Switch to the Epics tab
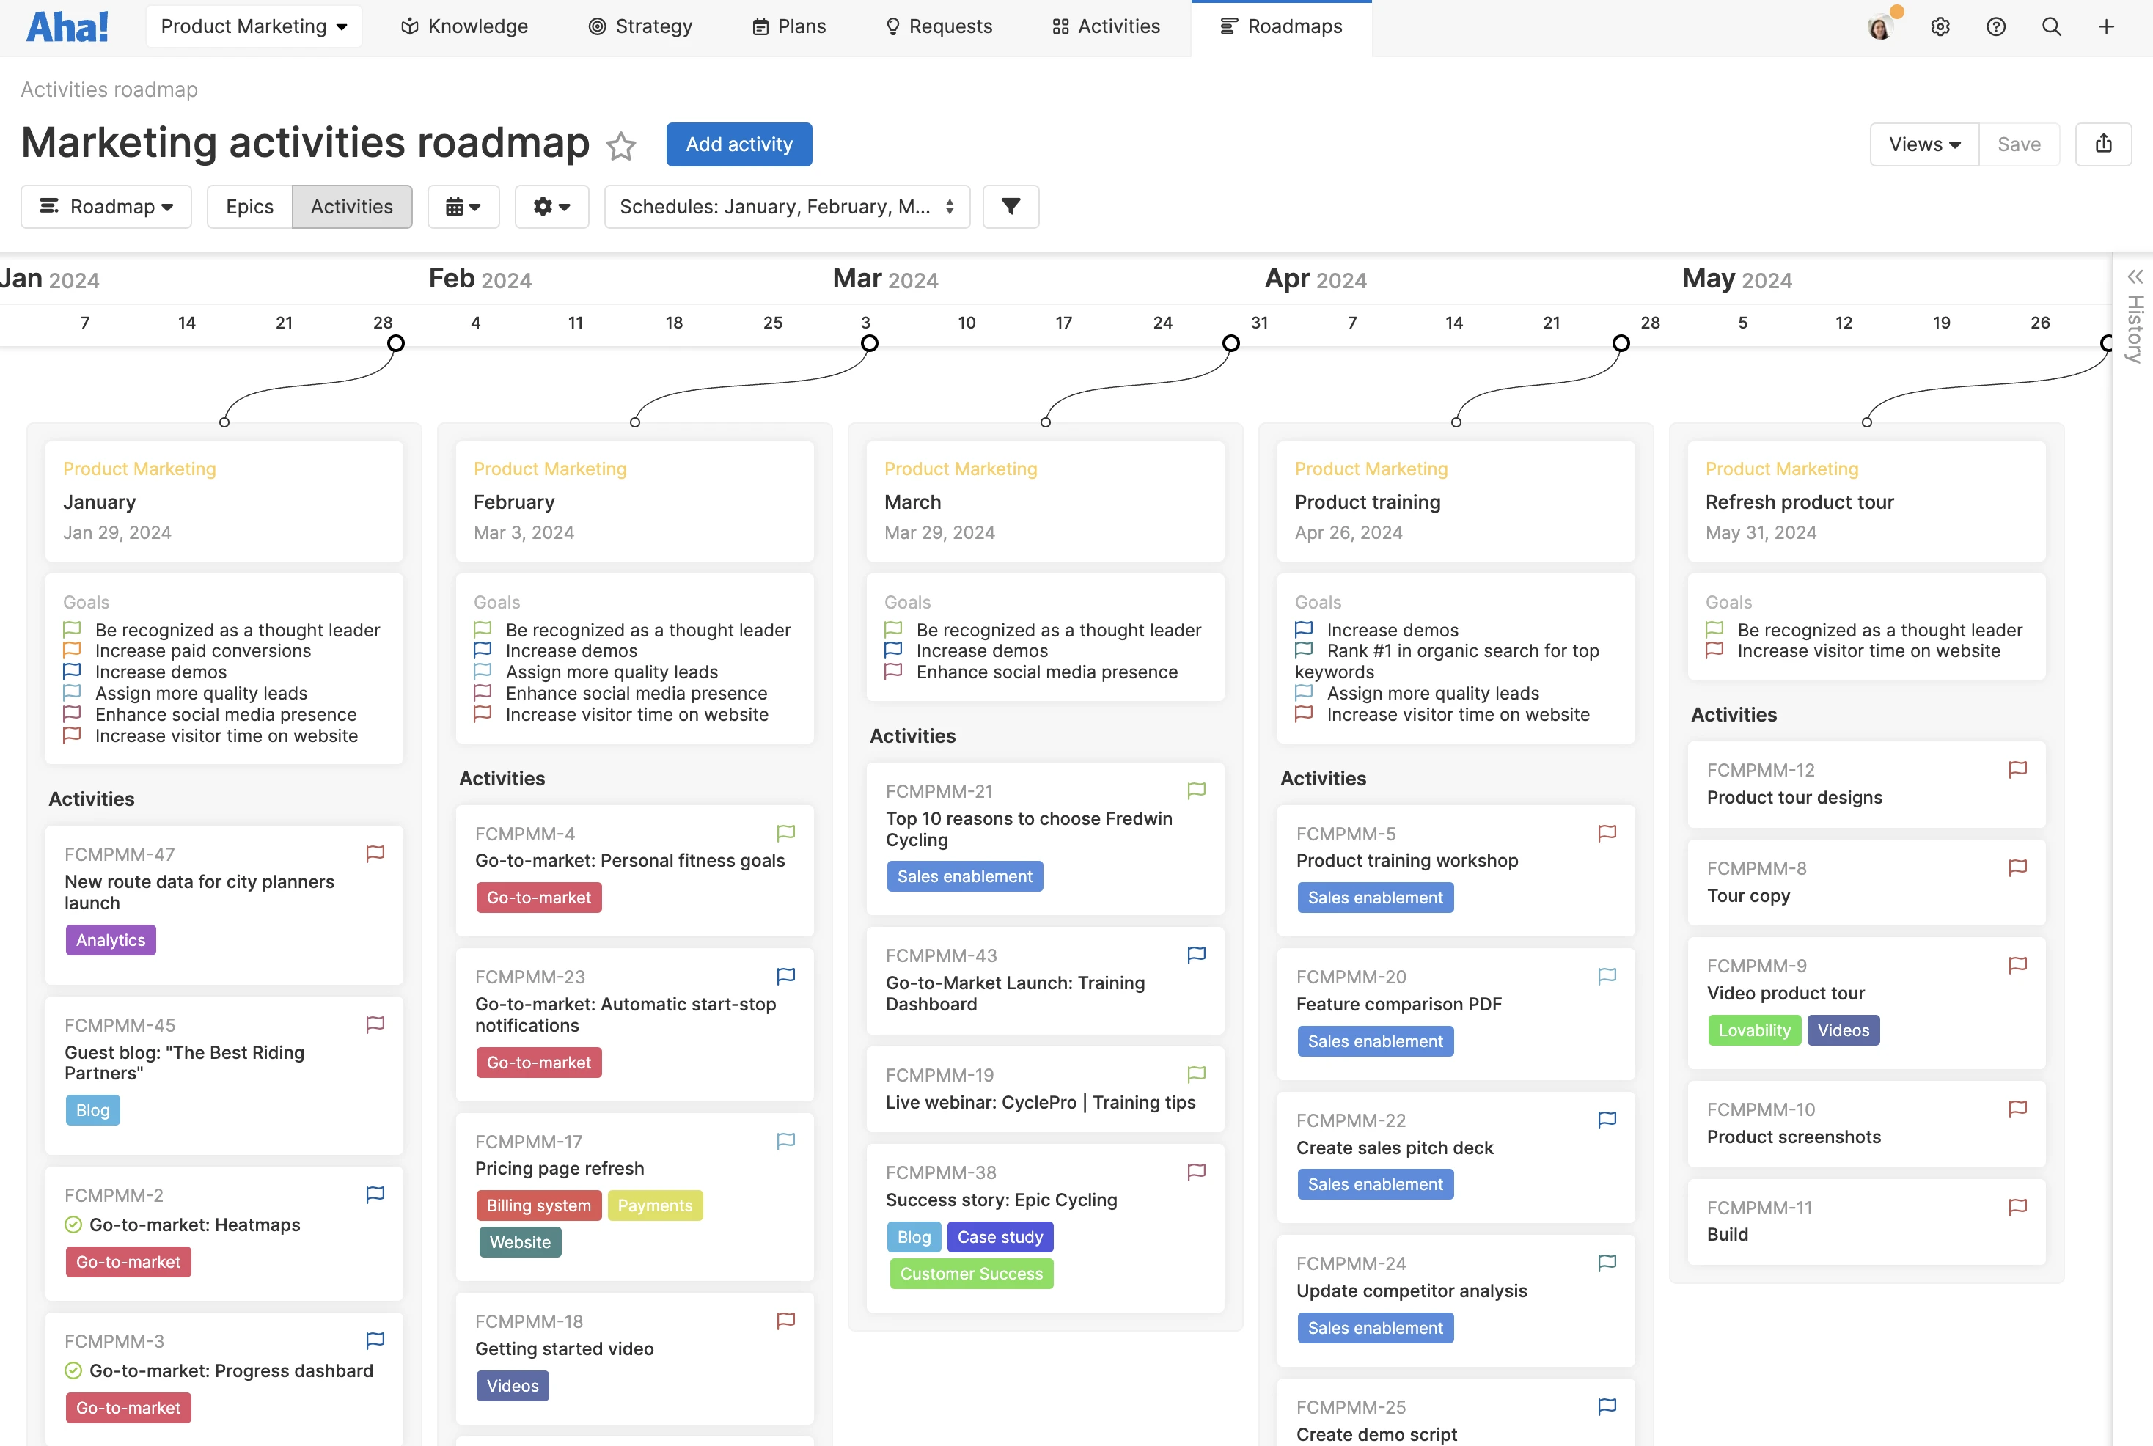The image size is (2153, 1446). click(249, 207)
